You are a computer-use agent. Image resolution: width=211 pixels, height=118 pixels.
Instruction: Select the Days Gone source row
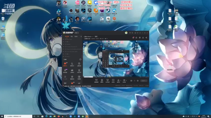coord(72,39)
